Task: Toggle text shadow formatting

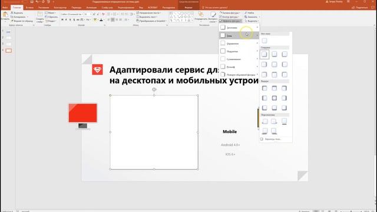Action: point(74,19)
